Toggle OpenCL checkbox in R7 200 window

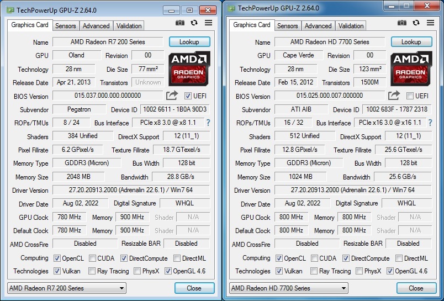coord(57,258)
